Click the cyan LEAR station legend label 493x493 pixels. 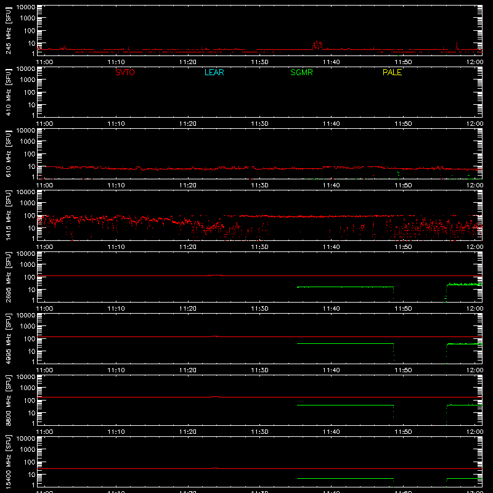click(x=214, y=72)
